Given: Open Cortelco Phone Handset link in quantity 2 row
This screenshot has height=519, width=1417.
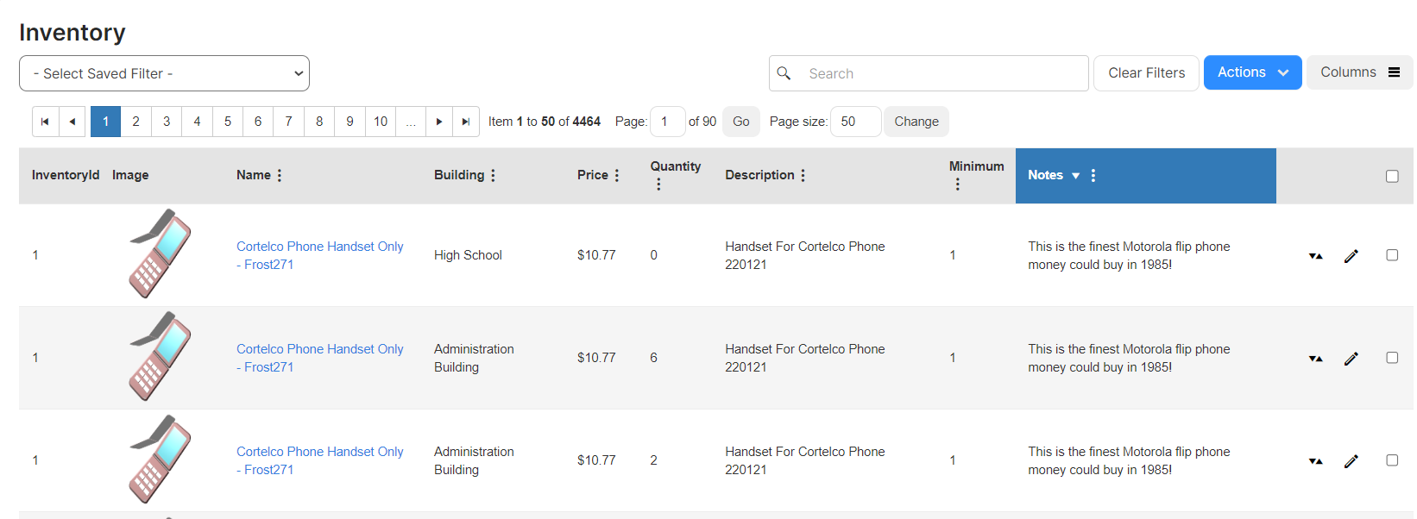Looking at the screenshot, I should point(319,460).
